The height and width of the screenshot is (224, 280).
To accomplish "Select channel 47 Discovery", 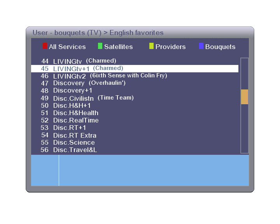I will pyautogui.click(x=135, y=84).
